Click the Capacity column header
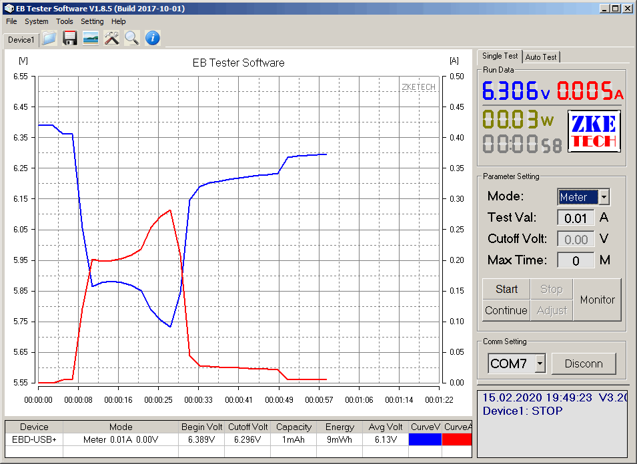The width and height of the screenshot is (637, 464). click(293, 427)
